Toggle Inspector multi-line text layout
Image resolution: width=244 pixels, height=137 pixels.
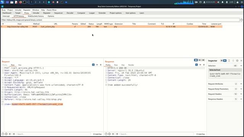(x=229, y=61)
